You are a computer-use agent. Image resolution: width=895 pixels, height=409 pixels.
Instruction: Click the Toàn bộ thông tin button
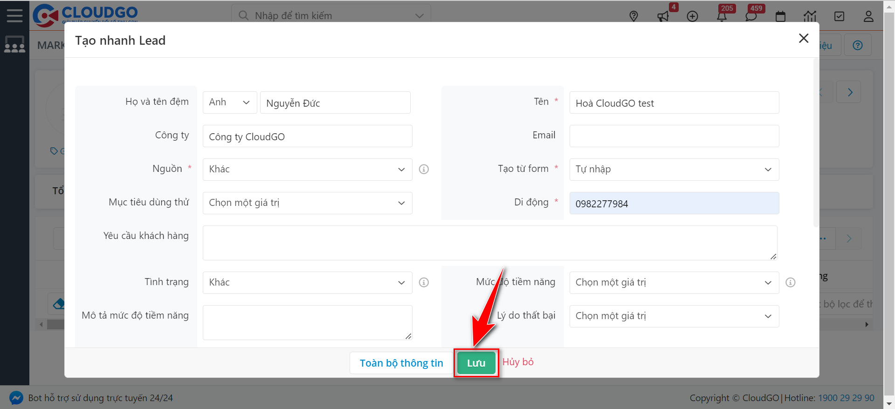coord(401,363)
